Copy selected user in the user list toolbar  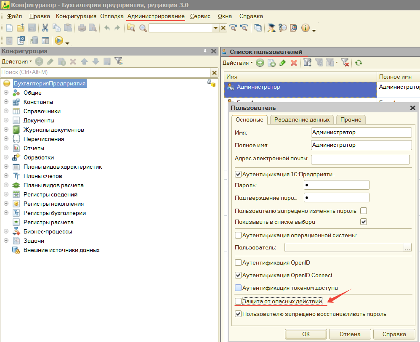271,63
